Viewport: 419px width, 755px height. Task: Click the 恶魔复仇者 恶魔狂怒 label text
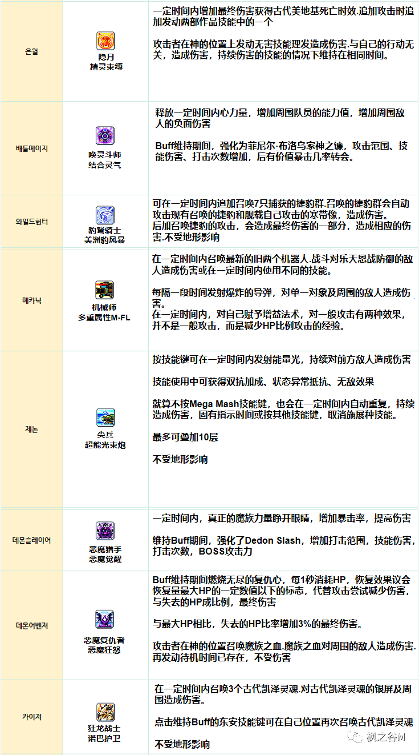pyautogui.click(x=105, y=645)
